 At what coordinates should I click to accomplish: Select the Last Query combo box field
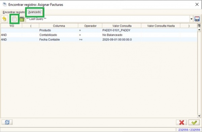tap(108, 19)
